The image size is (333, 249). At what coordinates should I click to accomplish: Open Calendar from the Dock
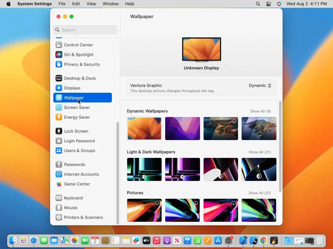coord(95,241)
